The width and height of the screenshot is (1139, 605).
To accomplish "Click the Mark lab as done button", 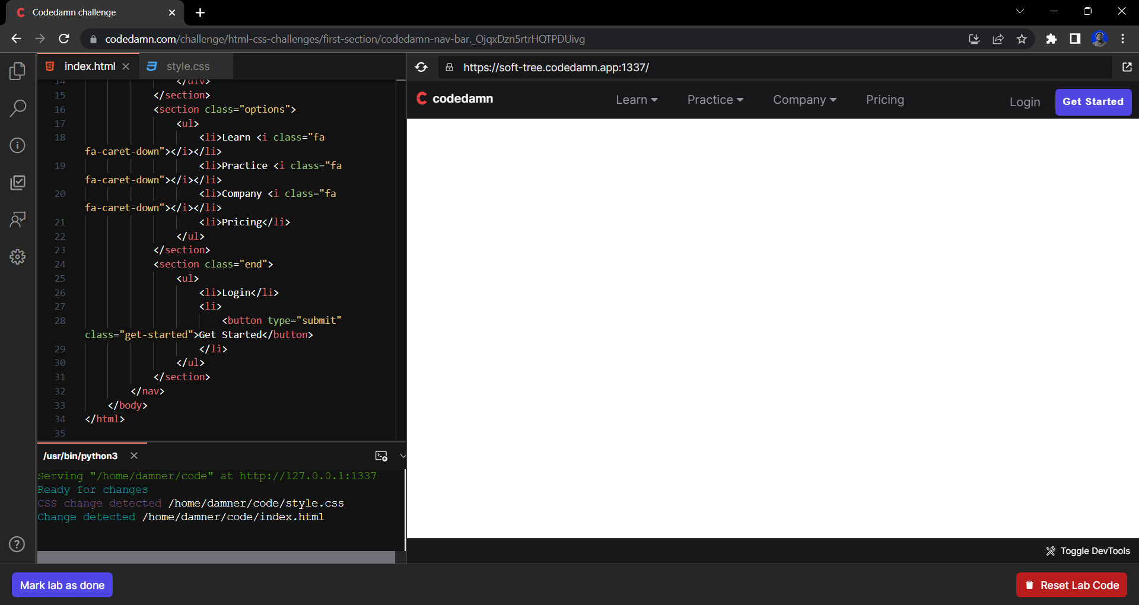I will [x=62, y=585].
